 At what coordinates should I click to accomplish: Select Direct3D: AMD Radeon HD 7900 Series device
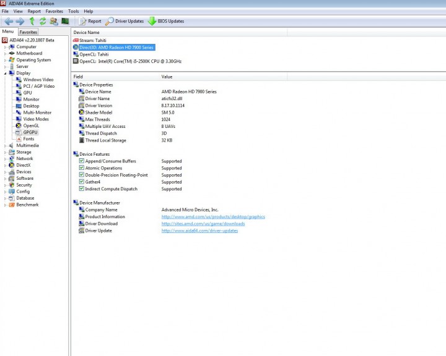tap(116, 48)
